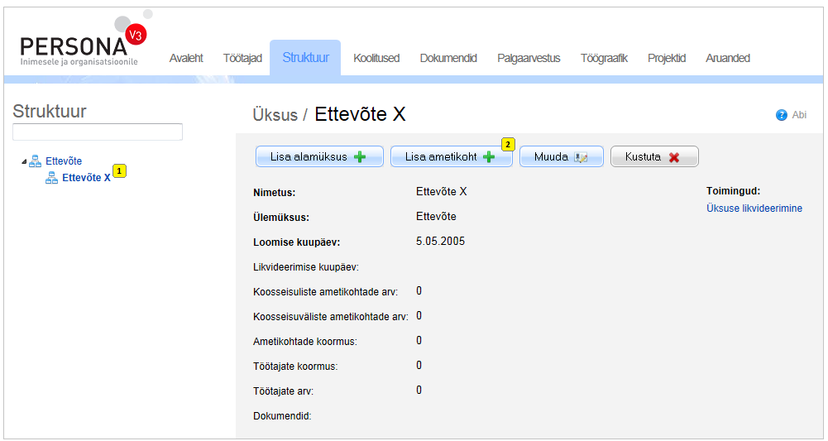Viewport: 828px width, 441px height.
Task: Focus the Struktuur search field
Action: coord(98,132)
